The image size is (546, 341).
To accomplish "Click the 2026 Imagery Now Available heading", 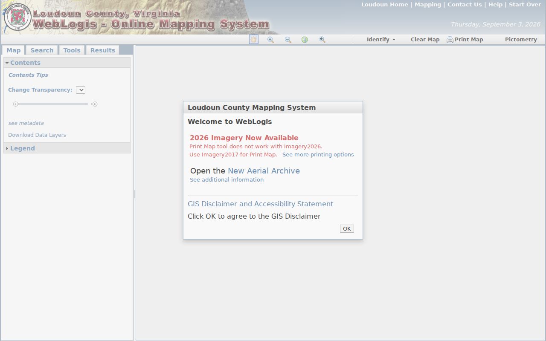I will click(x=244, y=138).
